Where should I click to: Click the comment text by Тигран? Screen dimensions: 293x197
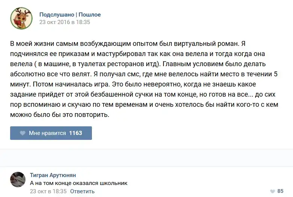coord(78,183)
